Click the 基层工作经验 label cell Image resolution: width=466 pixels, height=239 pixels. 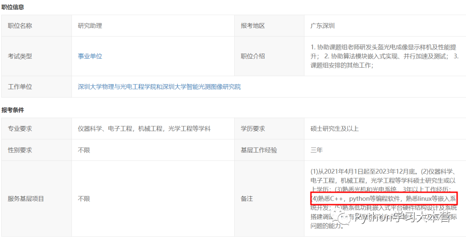point(269,150)
